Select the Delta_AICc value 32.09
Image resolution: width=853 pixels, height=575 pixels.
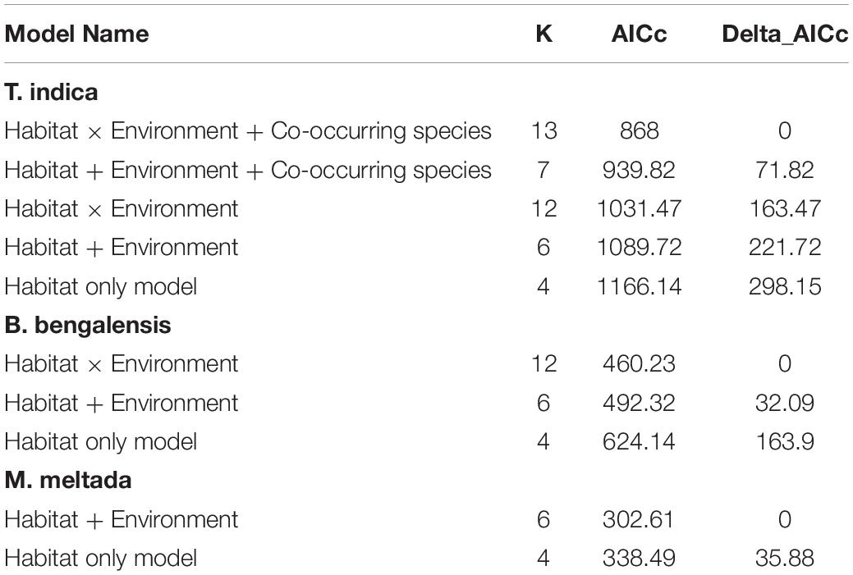point(785,404)
